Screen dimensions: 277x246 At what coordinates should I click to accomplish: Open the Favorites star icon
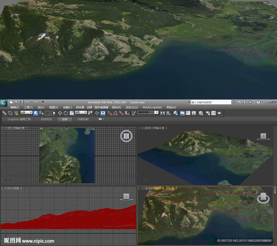250,102
